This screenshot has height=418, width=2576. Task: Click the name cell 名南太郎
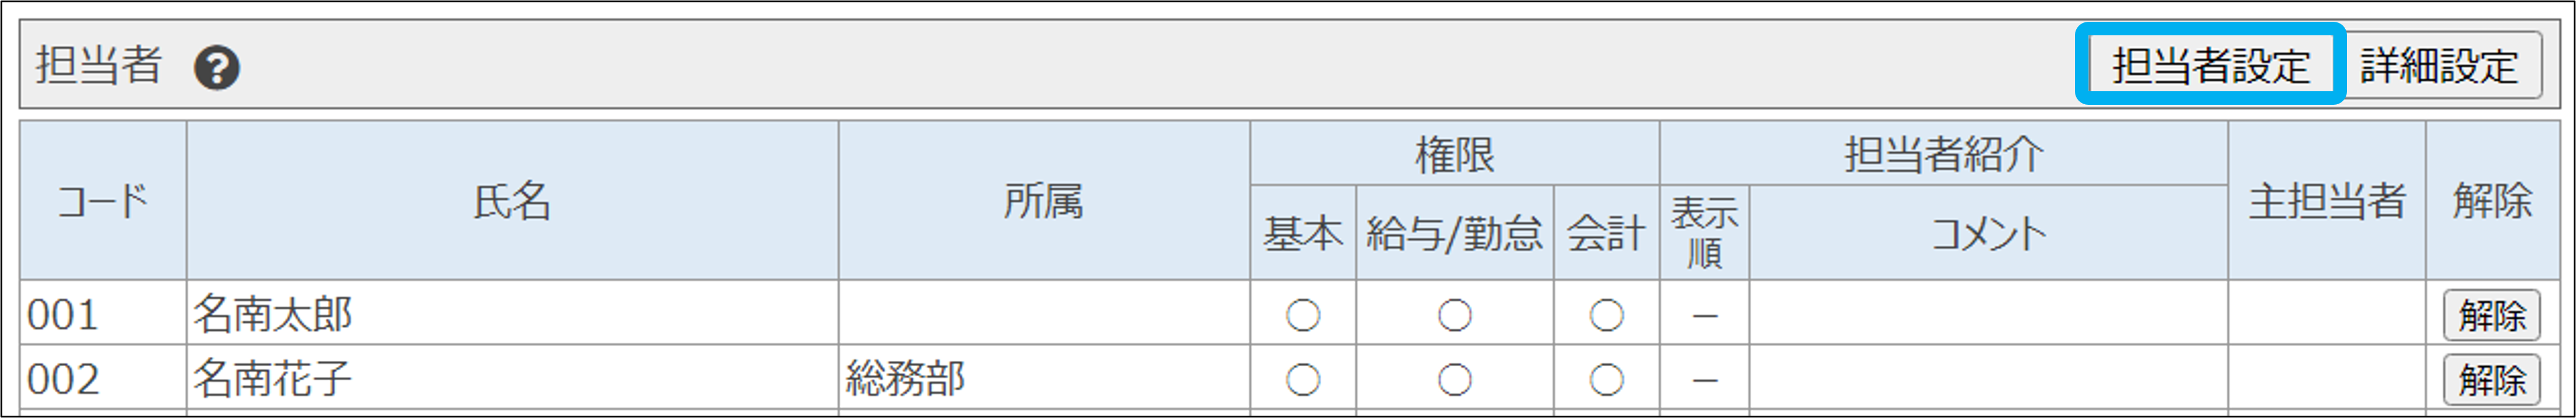click(x=272, y=315)
